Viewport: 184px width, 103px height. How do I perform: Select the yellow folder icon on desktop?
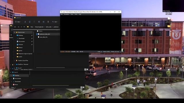(169, 26)
